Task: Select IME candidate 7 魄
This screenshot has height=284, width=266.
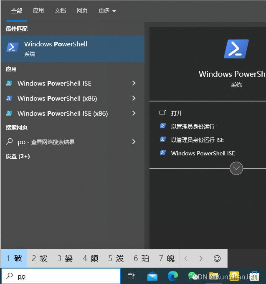Action: (x=167, y=258)
